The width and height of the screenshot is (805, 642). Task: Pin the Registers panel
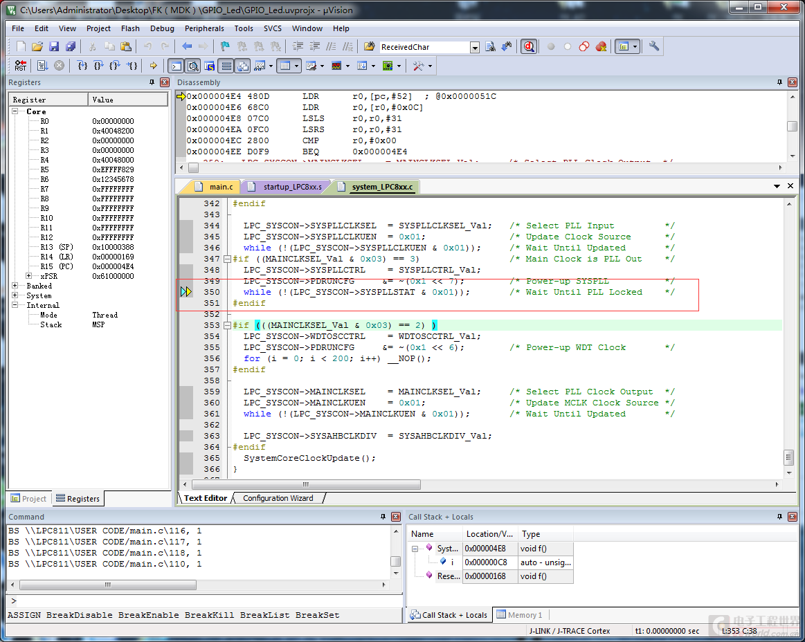click(152, 82)
